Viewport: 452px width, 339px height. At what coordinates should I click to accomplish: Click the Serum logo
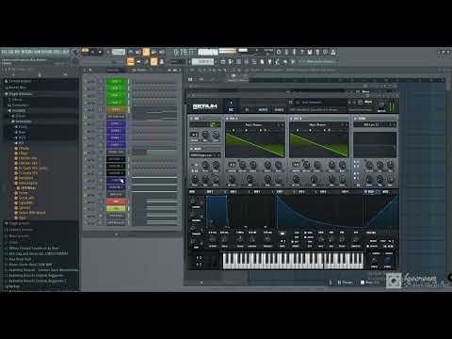point(205,106)
